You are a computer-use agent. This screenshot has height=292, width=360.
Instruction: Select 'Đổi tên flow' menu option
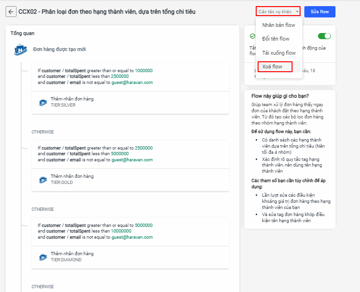276,39
